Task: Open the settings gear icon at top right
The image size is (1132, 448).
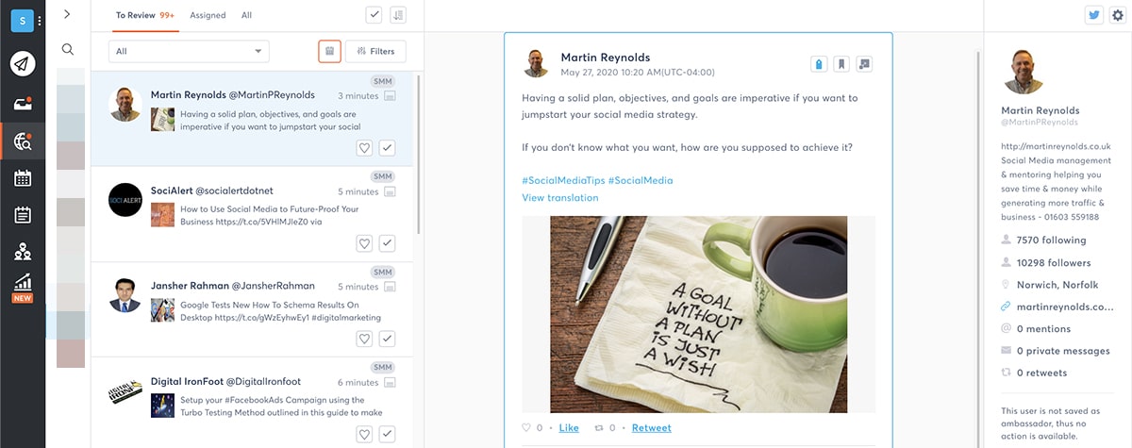Action: [x=1118, y=15]
